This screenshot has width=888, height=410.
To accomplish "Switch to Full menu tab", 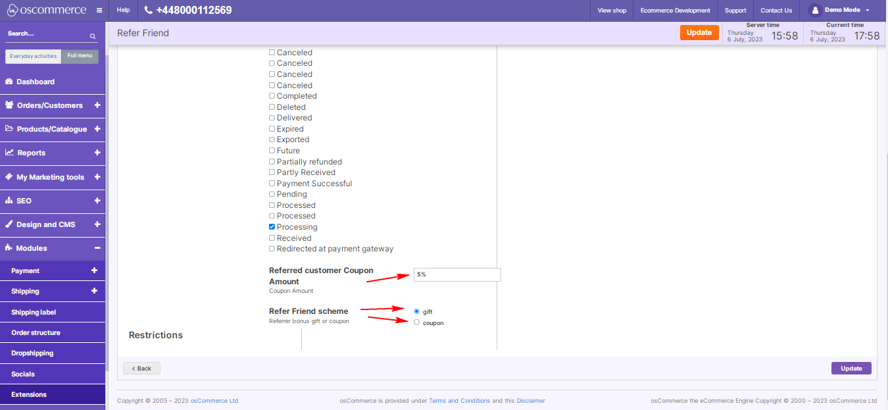I will point(80,56).
